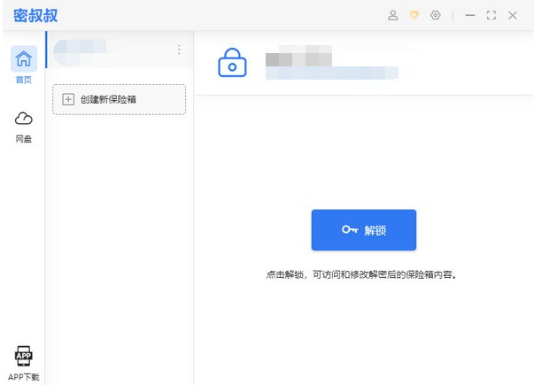Maximize the 密叔叔 window
534x385 pixels.
491,15
